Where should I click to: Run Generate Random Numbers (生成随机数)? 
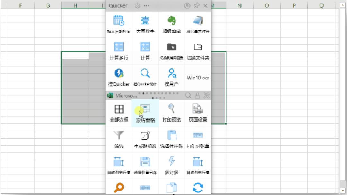(145, 137)
